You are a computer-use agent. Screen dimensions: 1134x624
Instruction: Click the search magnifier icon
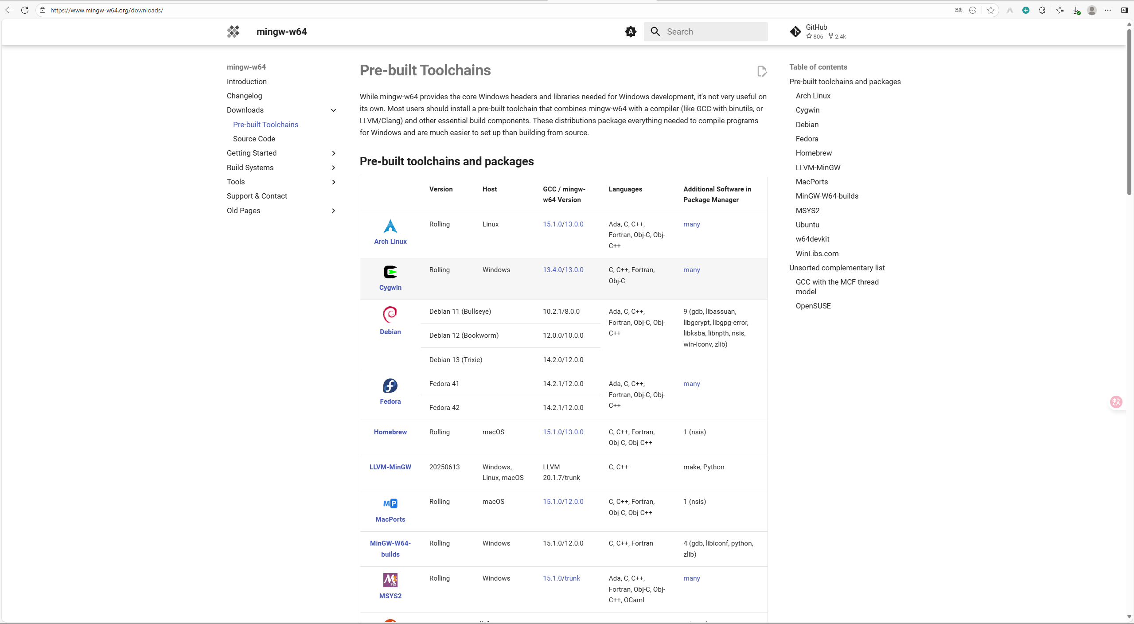pos(655,31)
